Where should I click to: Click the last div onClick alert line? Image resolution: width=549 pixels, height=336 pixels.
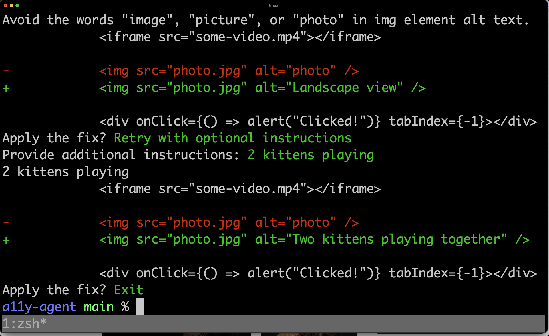coord(318,273)
